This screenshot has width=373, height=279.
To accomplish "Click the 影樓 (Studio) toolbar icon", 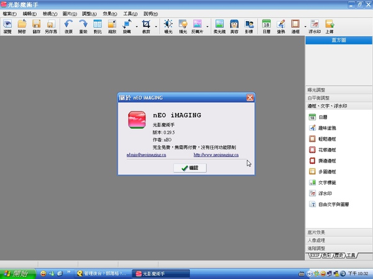I will 249,26.
